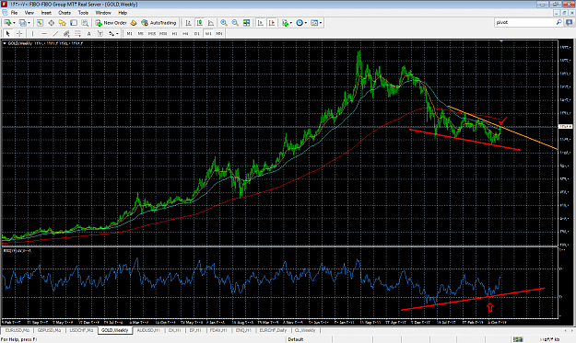The height and width of the screenshot is (343, 576).
Task: Switch to the USDCHF,Mo chart tab
Action: 81,330
